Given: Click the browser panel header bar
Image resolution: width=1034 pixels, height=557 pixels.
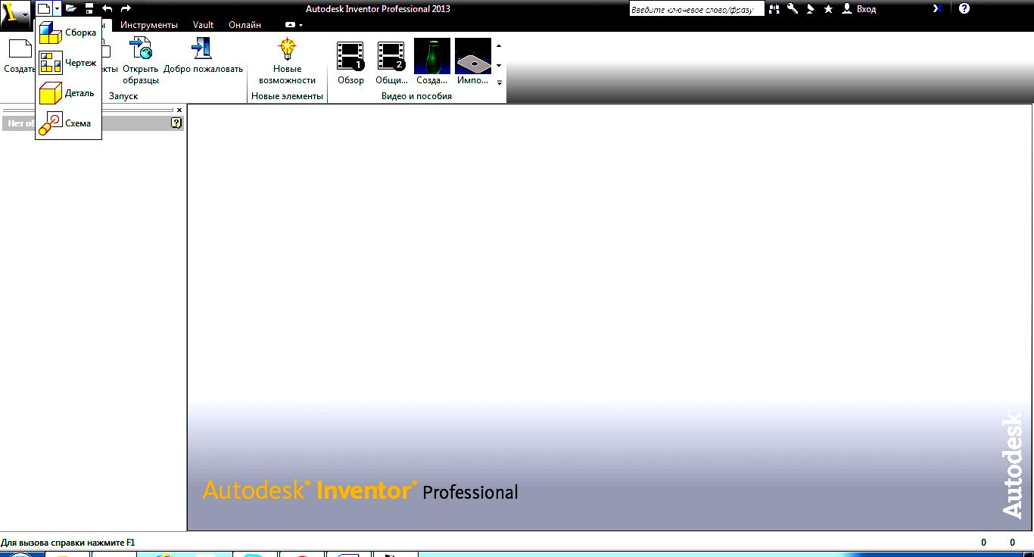Looking at the screenshot, I should pyautogui.click(x=93, y=123).
